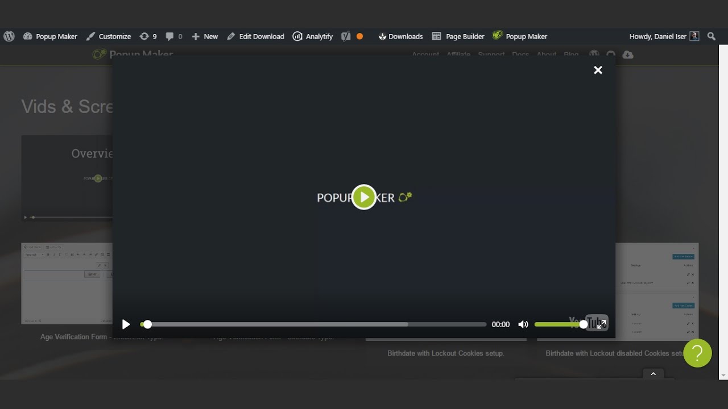The height and width of the screenshot is (409, 728).
Task: Toggle fullscreen mode on the video player
Action: (601, 324)
